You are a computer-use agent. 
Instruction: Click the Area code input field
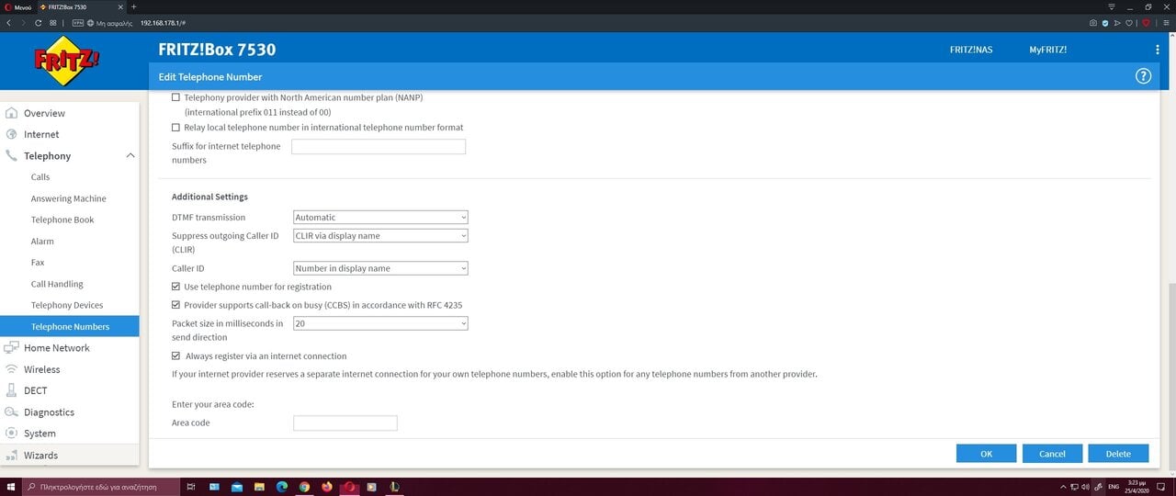pyautogui.click(x=345, y=423)
